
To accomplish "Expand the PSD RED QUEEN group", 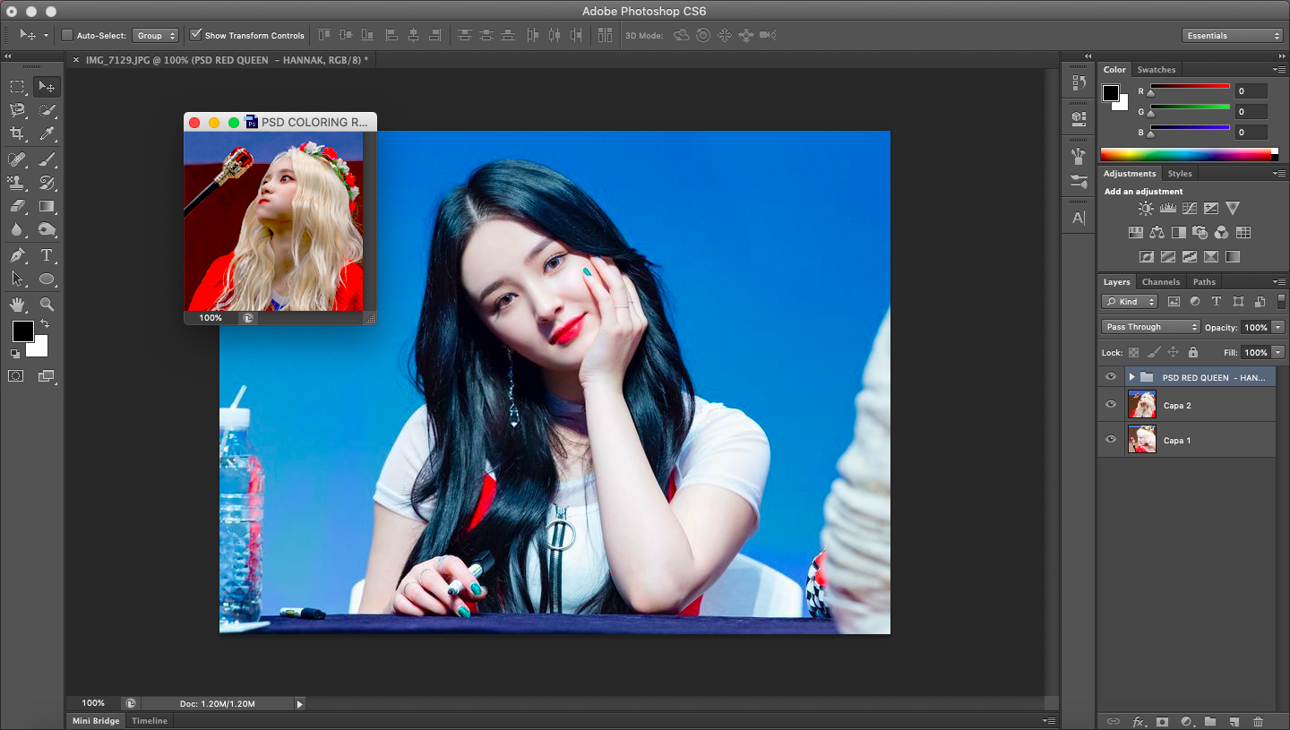I will tap(1132, 377).
